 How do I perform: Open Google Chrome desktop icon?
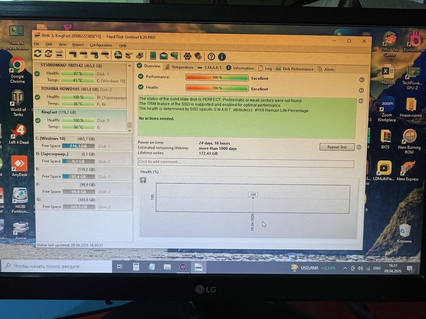17,70
